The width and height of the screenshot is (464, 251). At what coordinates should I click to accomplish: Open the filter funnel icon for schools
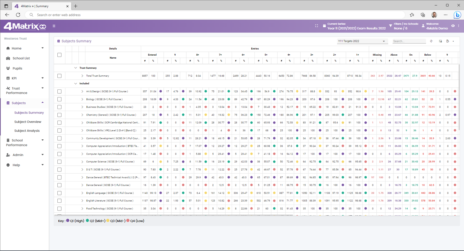click(x=391, y=26)
